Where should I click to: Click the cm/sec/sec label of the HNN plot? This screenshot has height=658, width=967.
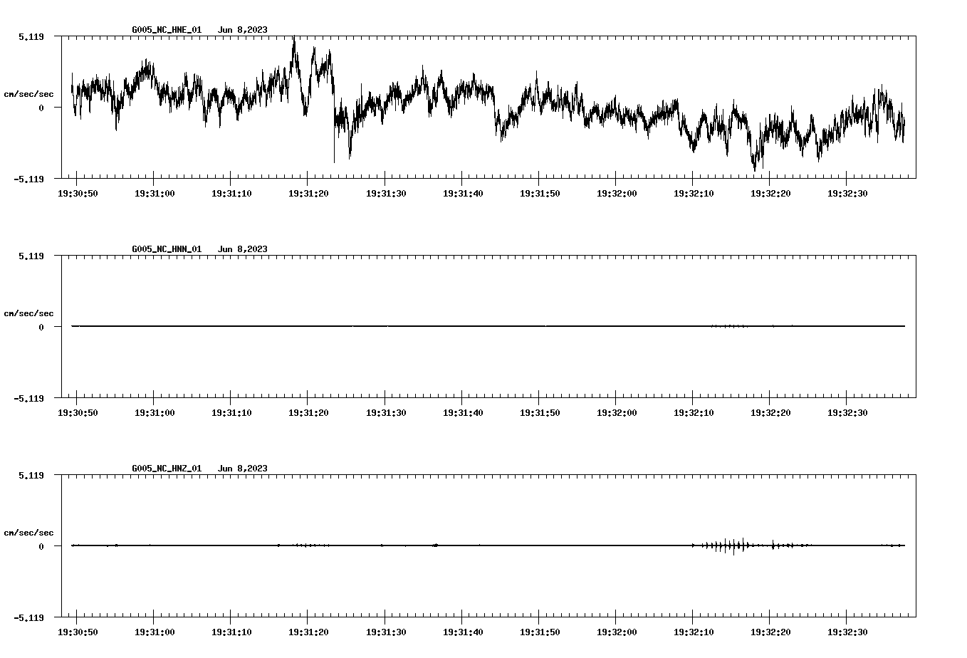point(28,312)
